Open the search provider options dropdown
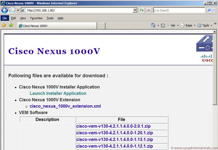This screenshot has height=150, width=218. pos(214,10)
